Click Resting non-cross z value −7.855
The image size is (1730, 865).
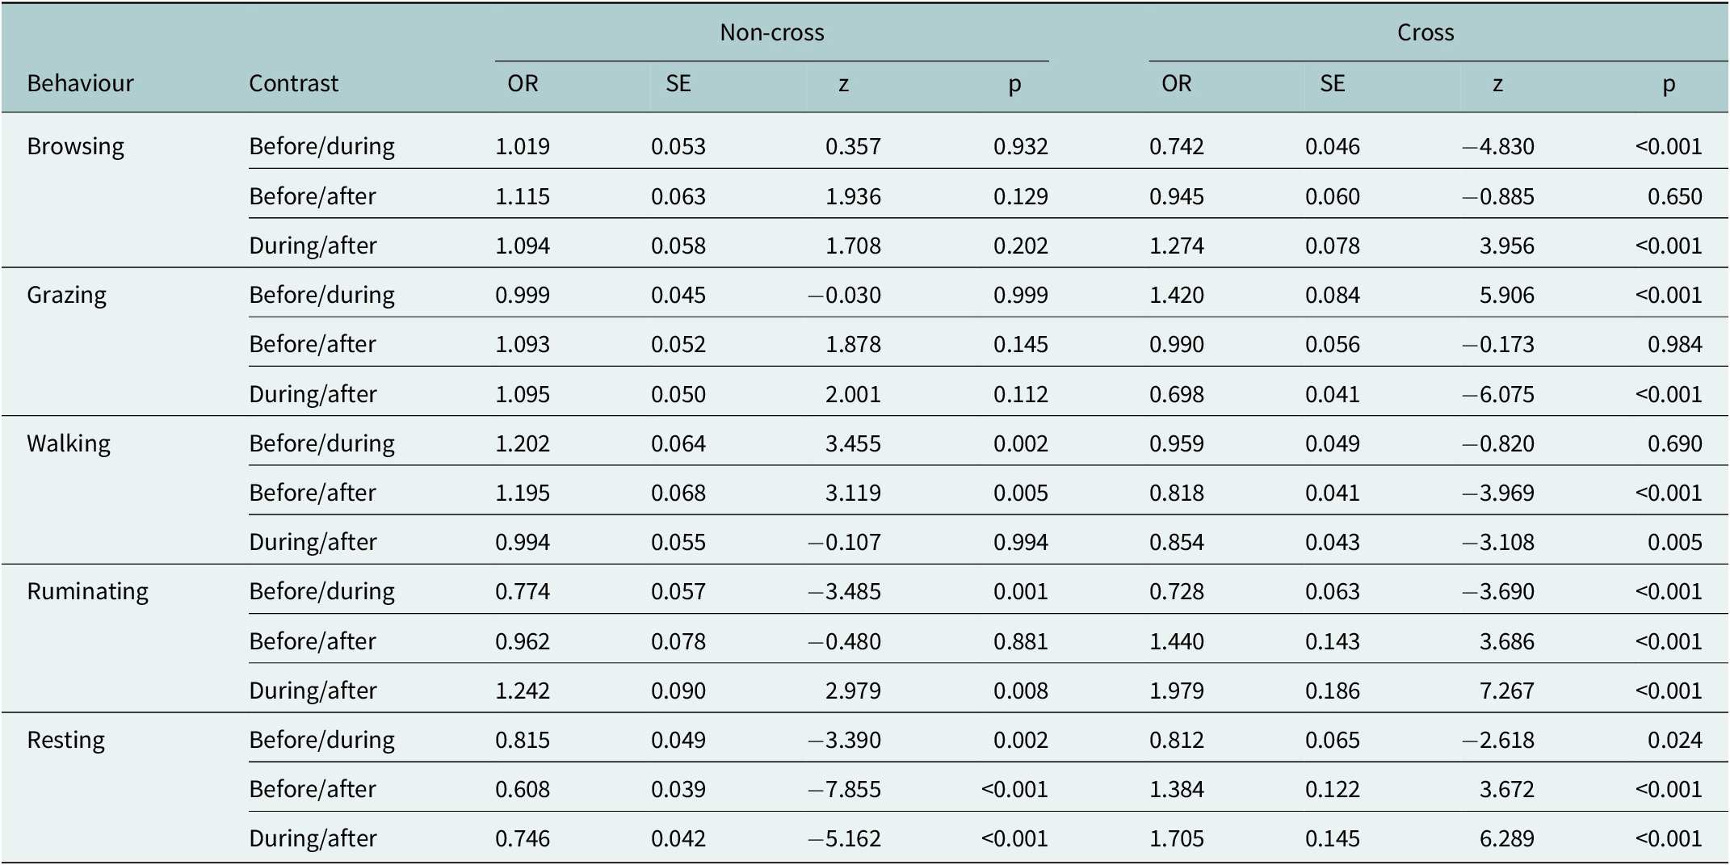coord(845,789)
